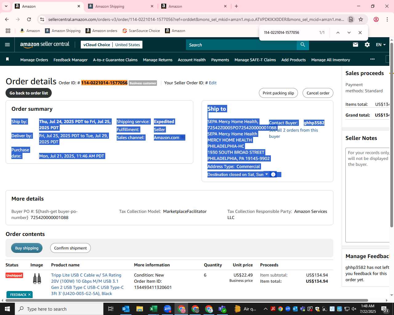The height and width of the screenshot is (315, 394).
Task: Bookmark this page with the star icon
Action: (x=361, y=19)
